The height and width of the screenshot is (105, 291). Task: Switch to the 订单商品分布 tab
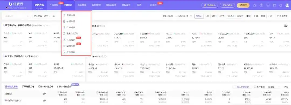(28, 86)
